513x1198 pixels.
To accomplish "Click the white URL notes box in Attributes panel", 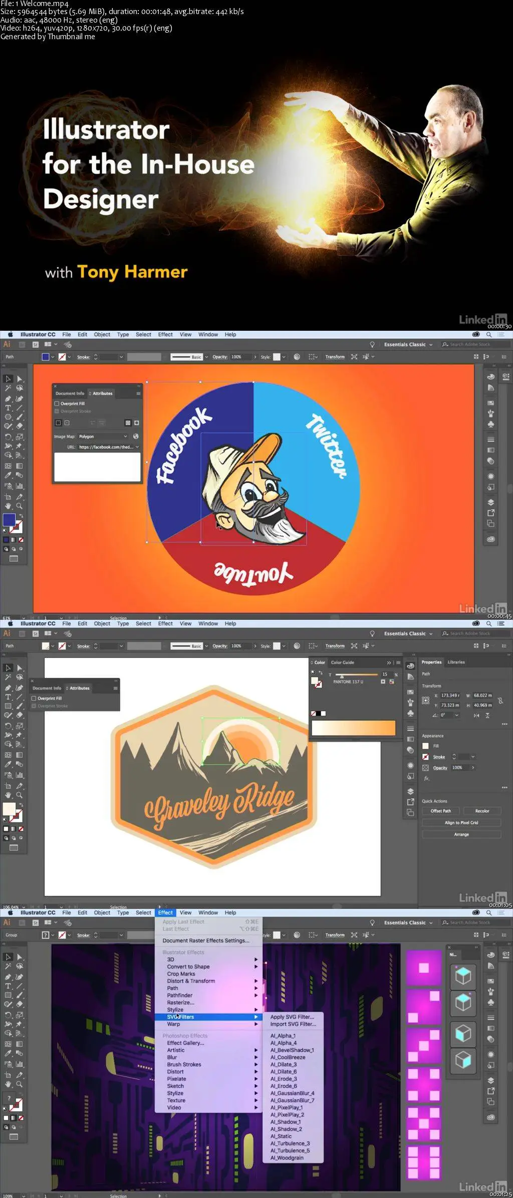I will tap(97, 467).
